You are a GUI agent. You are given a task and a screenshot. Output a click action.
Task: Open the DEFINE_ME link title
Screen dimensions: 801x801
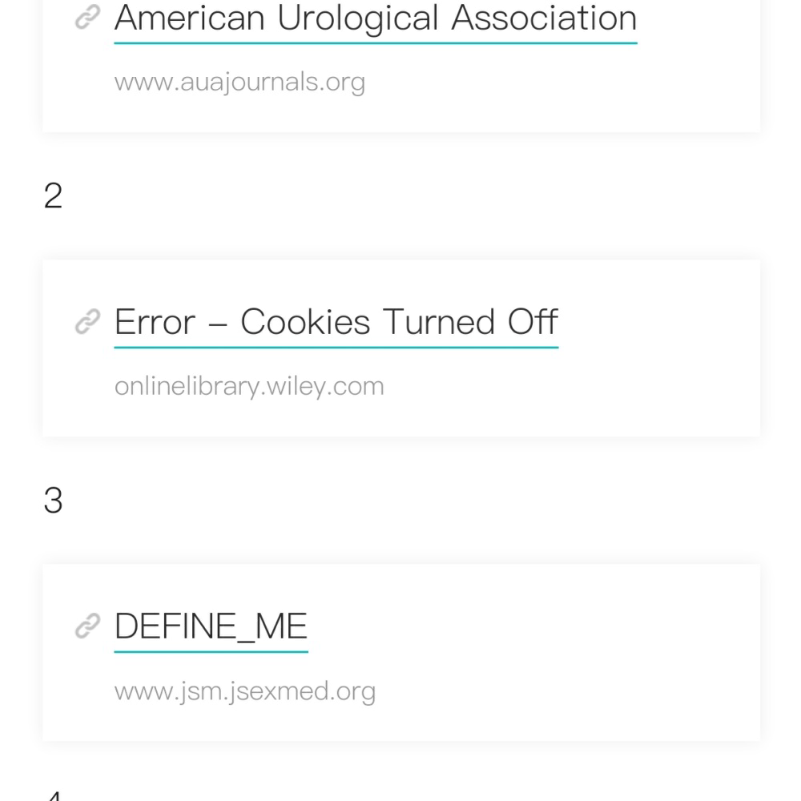[211, 626]
